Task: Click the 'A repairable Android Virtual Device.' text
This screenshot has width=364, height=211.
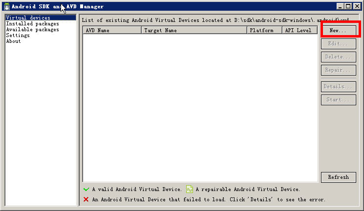Action: point(248,189)
